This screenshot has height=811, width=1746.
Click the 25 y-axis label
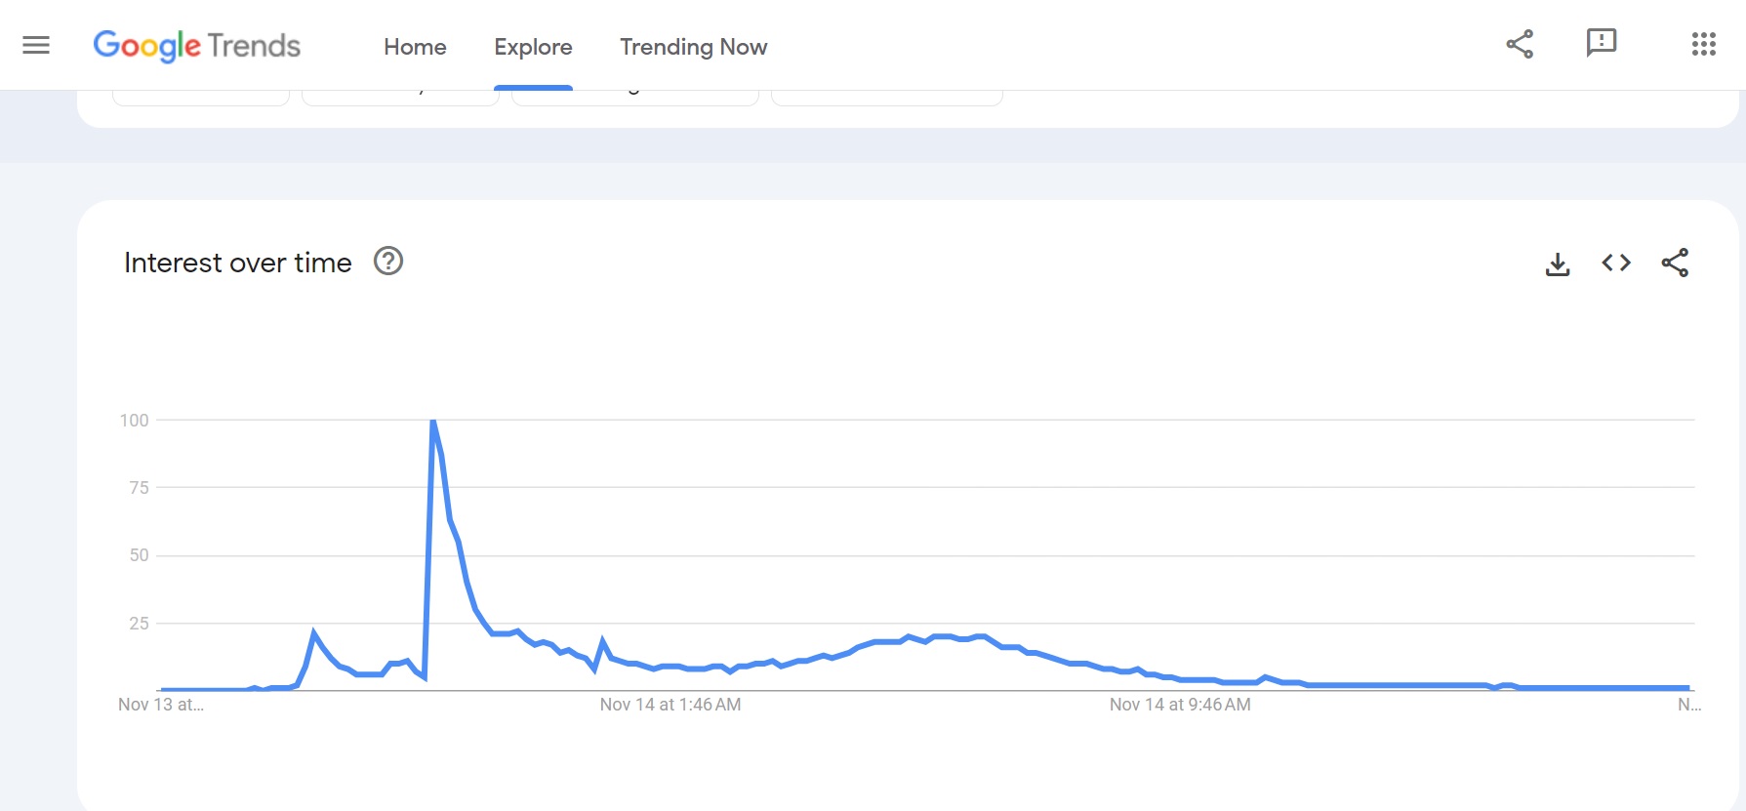139,624
